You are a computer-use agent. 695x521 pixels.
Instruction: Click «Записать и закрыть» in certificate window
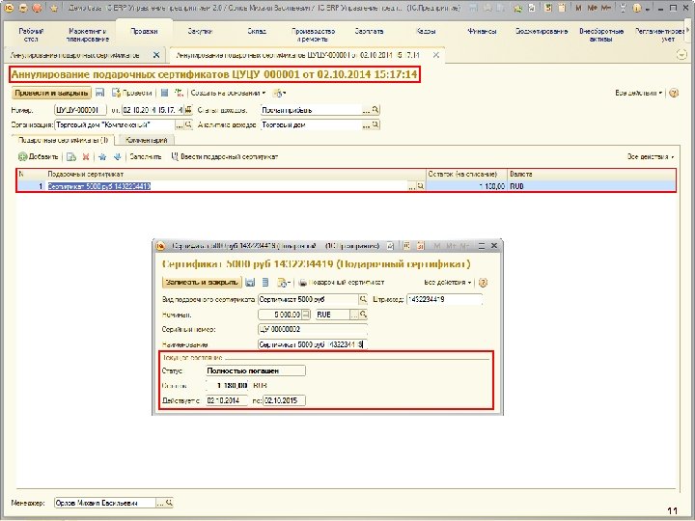pos(202,282)
